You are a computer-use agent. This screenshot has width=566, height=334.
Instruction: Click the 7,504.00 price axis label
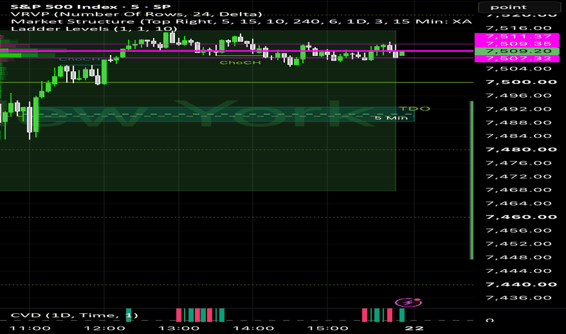click(x=519, y=69)
